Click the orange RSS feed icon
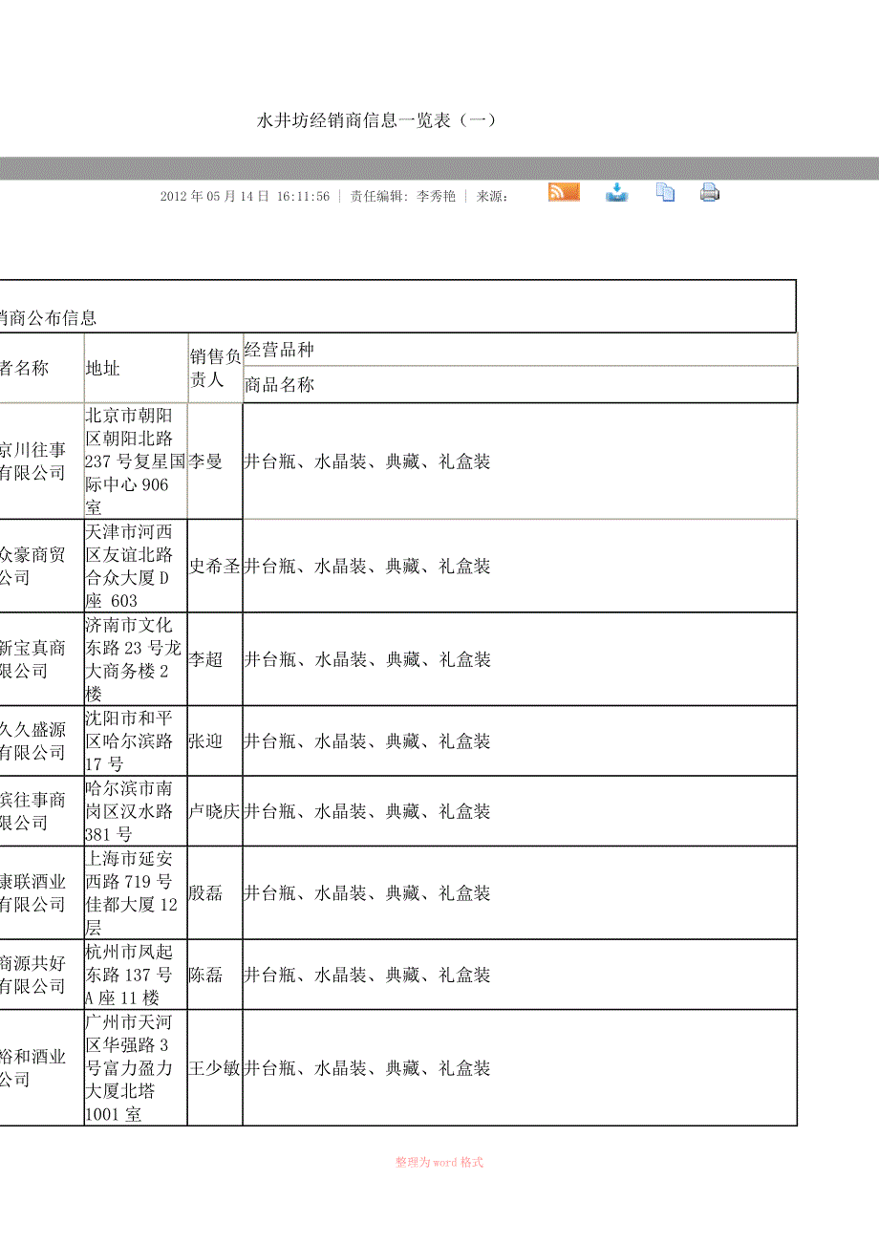This screenshot has width=879, height=1244. click(x=564, y=192)
